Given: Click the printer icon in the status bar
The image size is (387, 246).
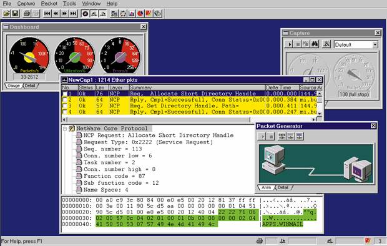Looking at the screenshot, I should 260,241.
